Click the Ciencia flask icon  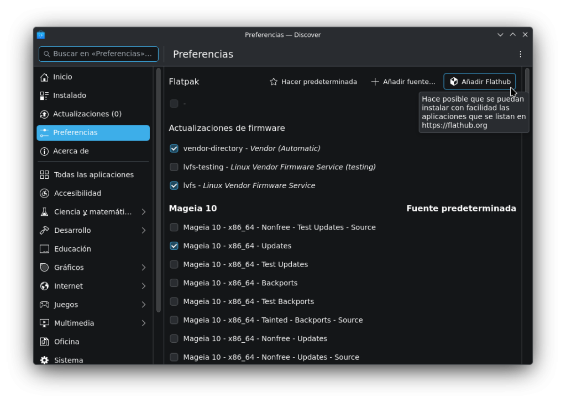tap(44, 212)
